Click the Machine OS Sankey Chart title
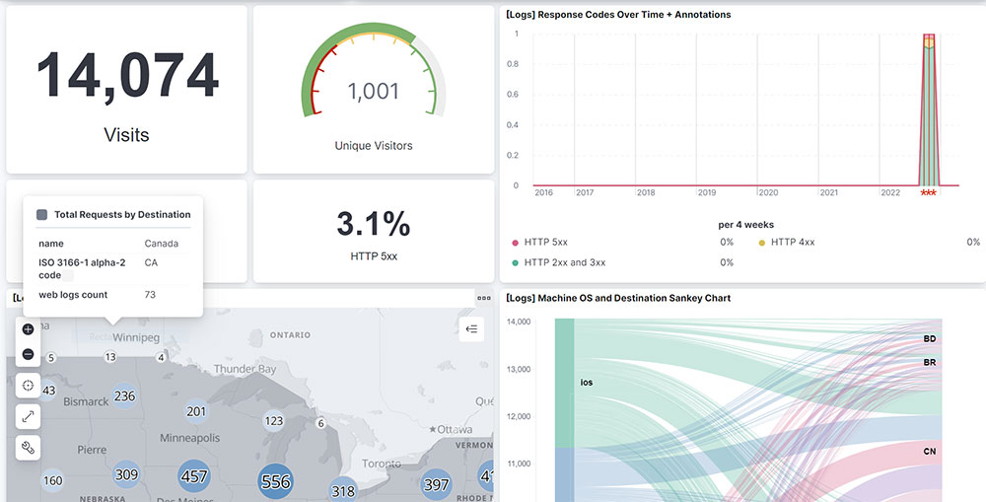The width and height of the screenshot is (986, 502). 618,298
